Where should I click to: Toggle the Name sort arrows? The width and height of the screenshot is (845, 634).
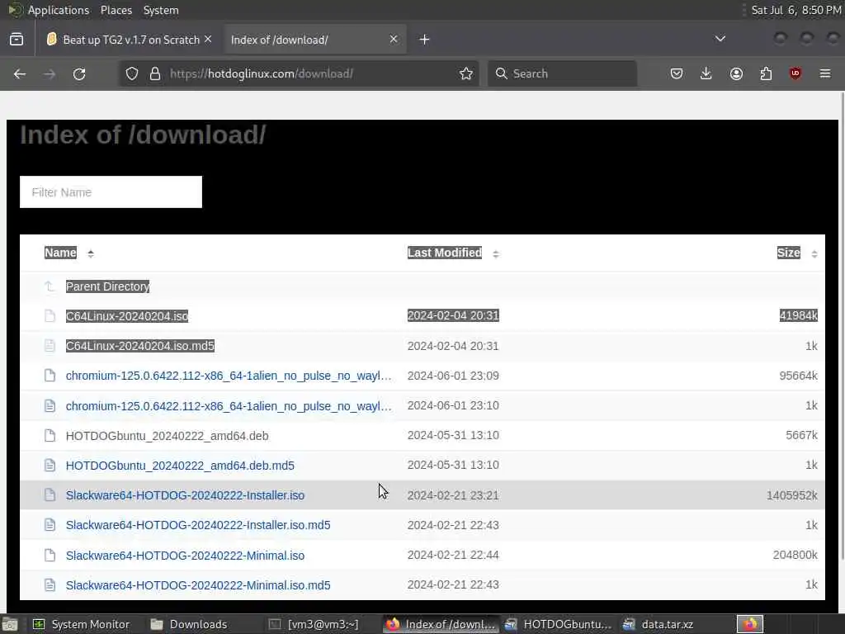click(91, 253)
